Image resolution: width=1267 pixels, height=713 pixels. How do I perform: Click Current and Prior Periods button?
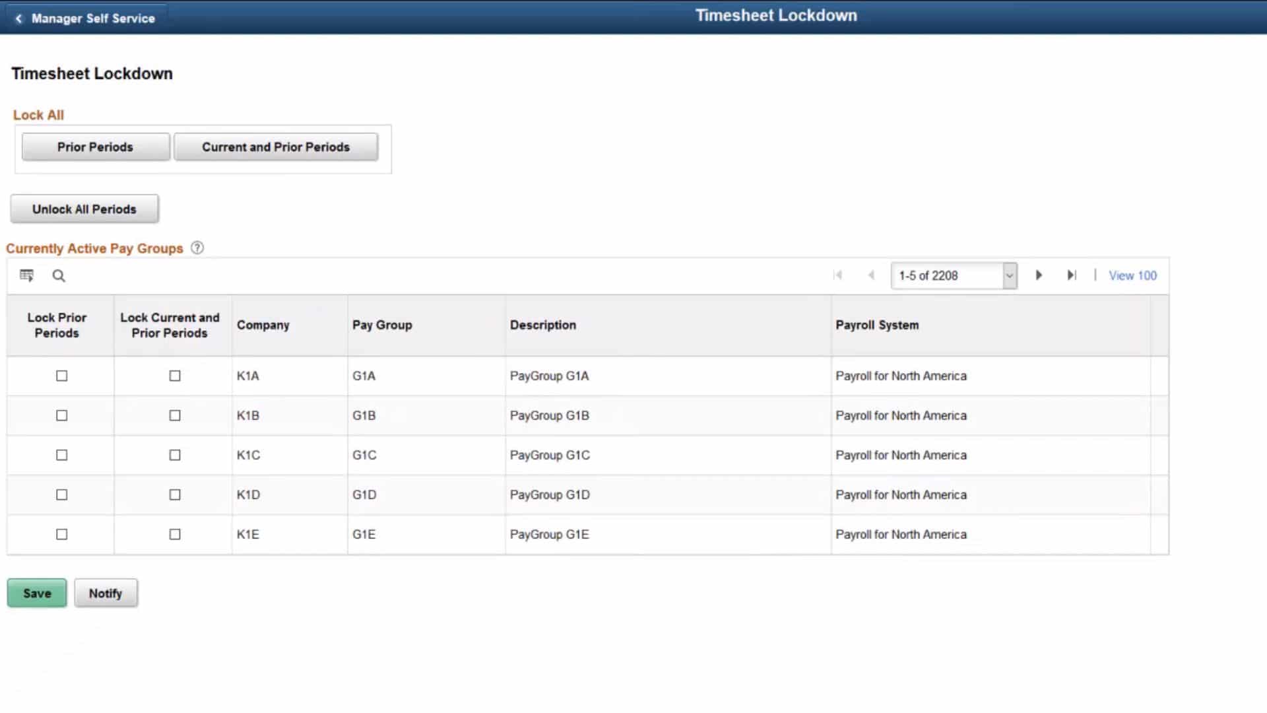point(276,147)
